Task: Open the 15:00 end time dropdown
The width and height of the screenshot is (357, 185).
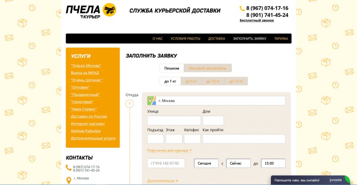Action: pyautogui.click(x=273, y=163)
